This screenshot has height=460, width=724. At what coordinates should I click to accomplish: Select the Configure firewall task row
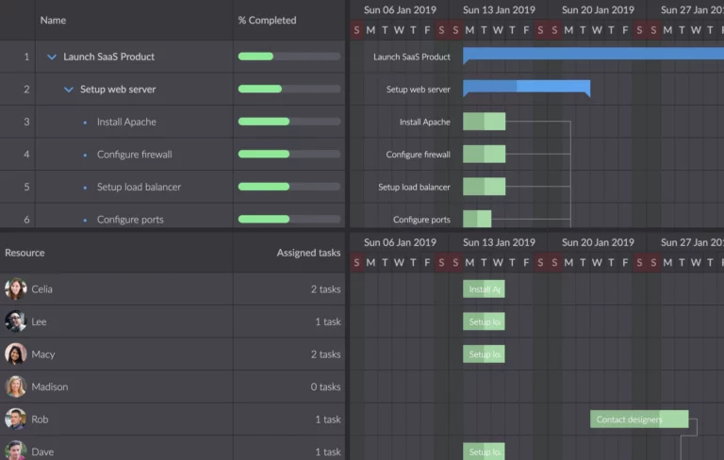coord(173,155)
